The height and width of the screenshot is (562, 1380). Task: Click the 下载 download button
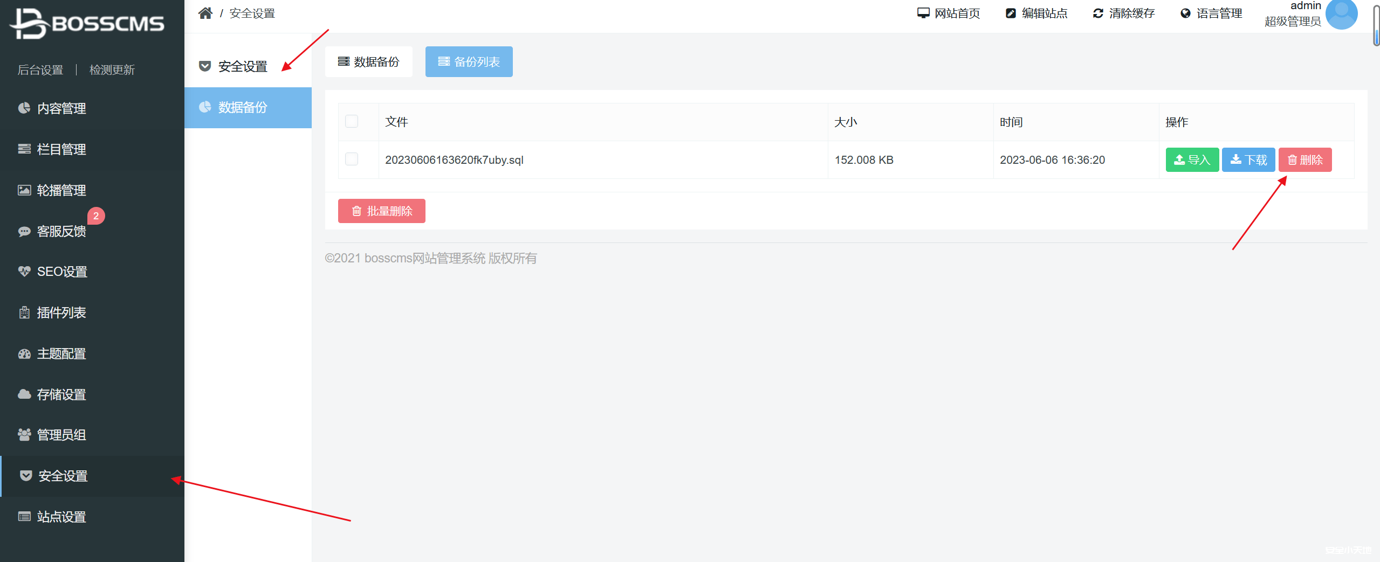tap(1248, 159)
